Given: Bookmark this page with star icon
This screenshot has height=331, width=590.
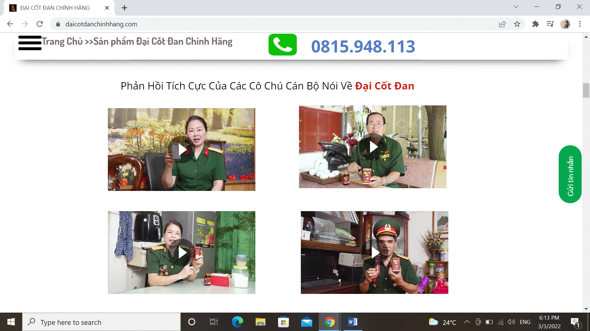Looking at the screenshot, I should (517, 24).
